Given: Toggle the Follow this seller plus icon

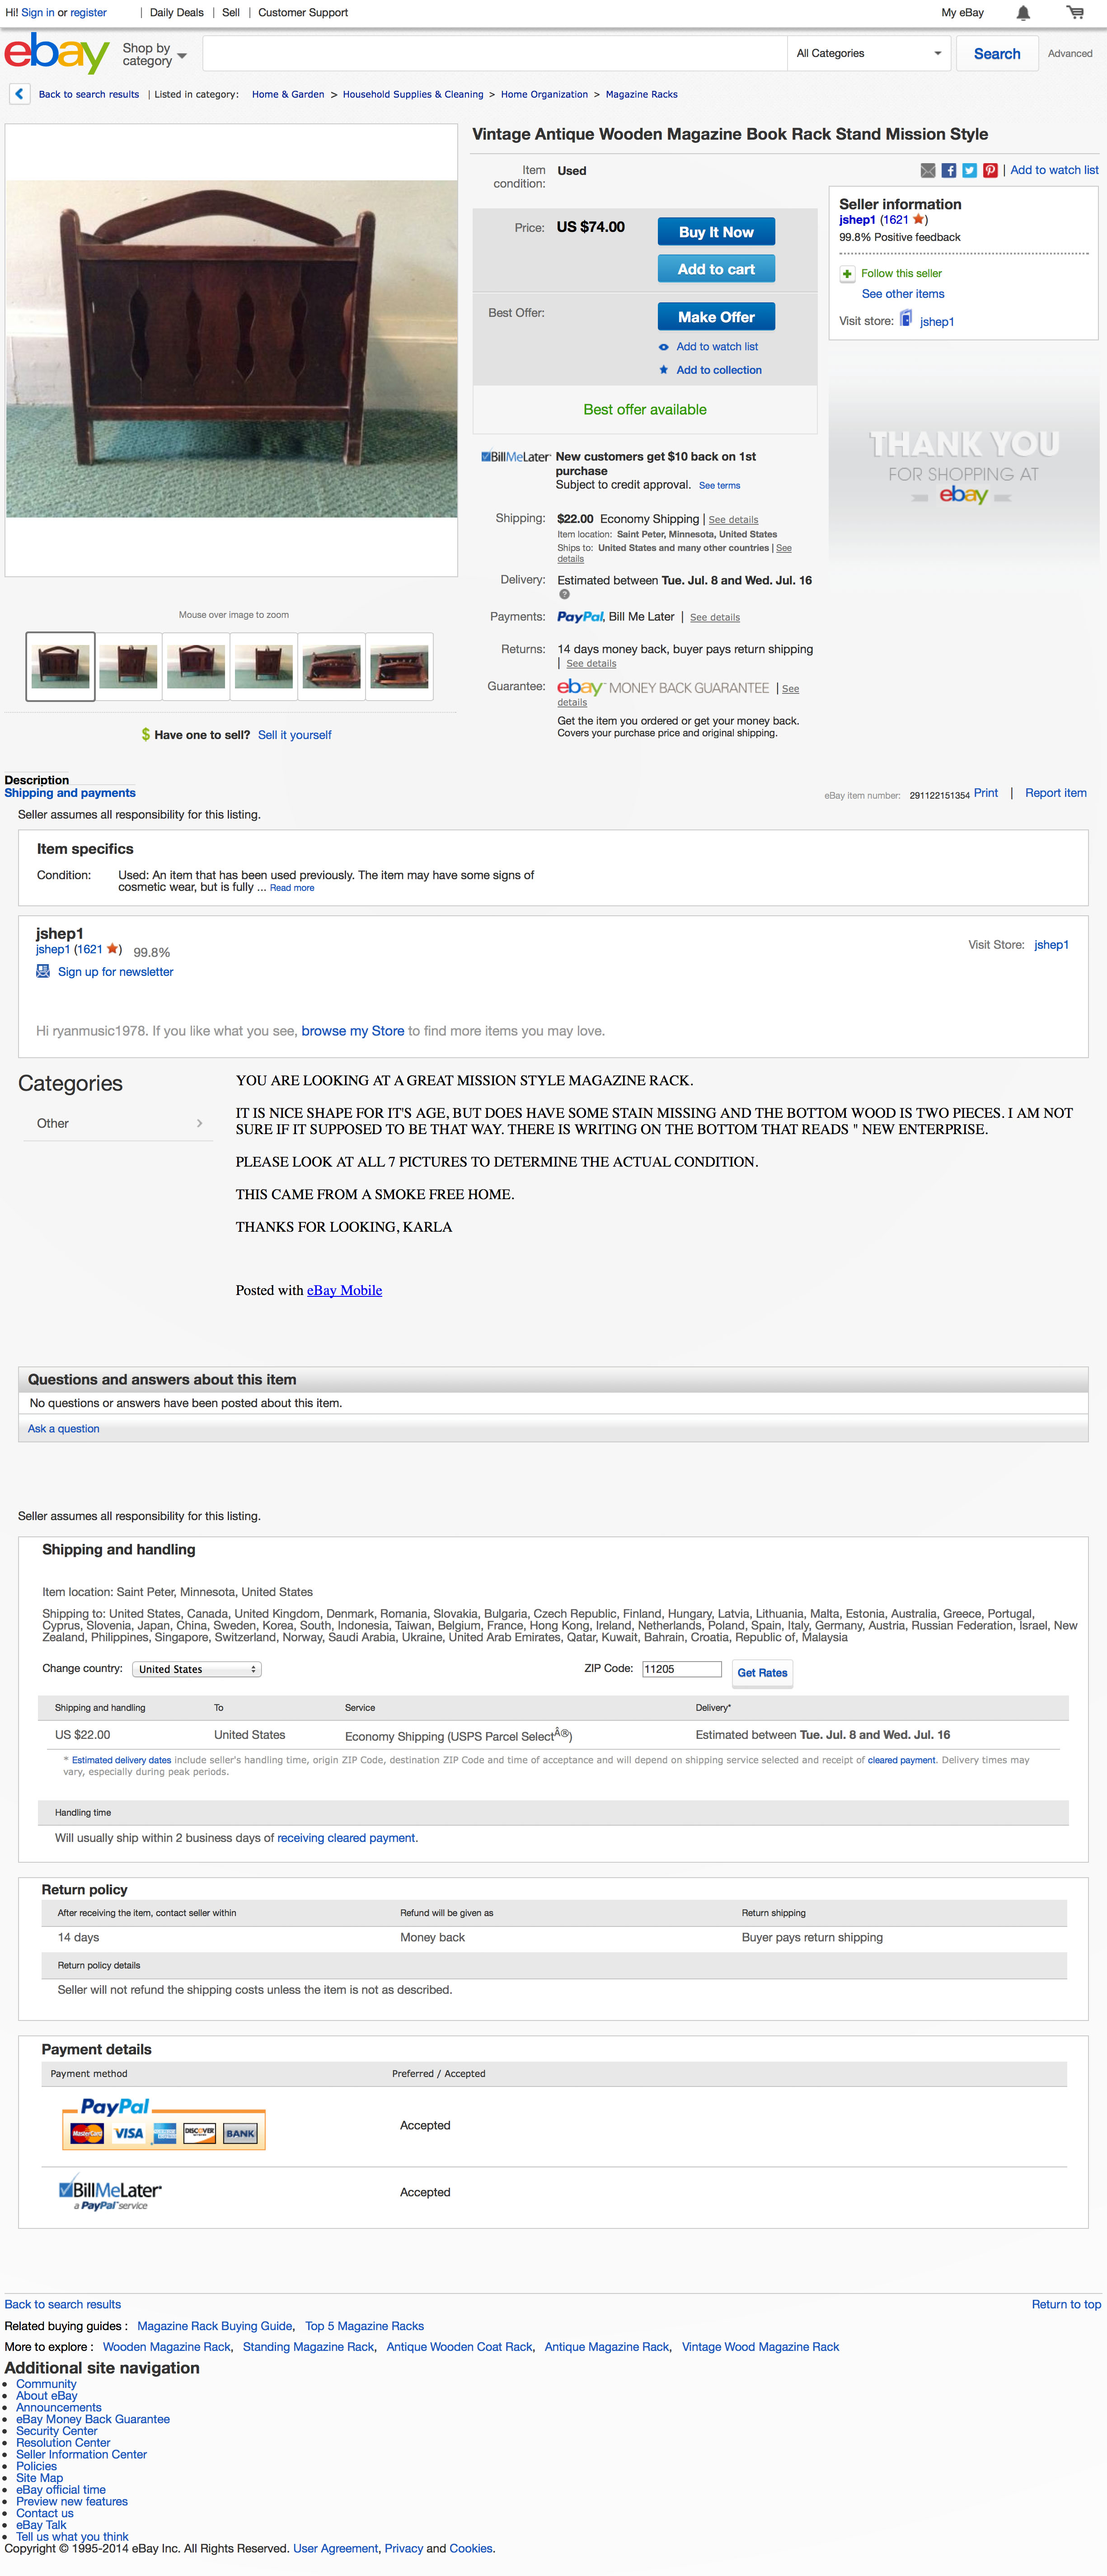Looking at the screenshot, I should 847,274.
